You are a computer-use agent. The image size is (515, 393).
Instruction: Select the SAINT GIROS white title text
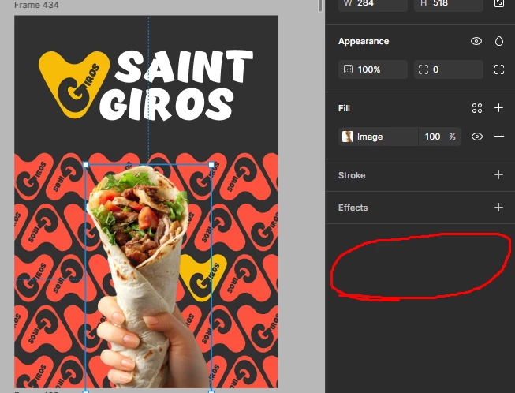click(x=176, y=85)
